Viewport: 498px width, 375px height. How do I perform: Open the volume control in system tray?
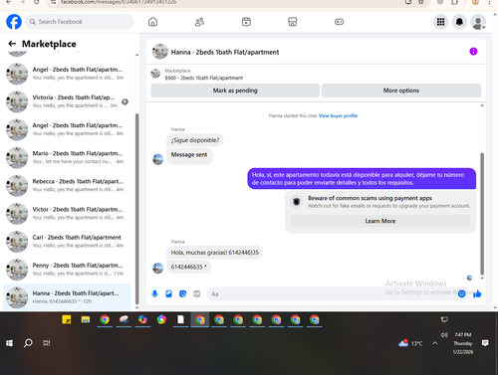point(444,335)
